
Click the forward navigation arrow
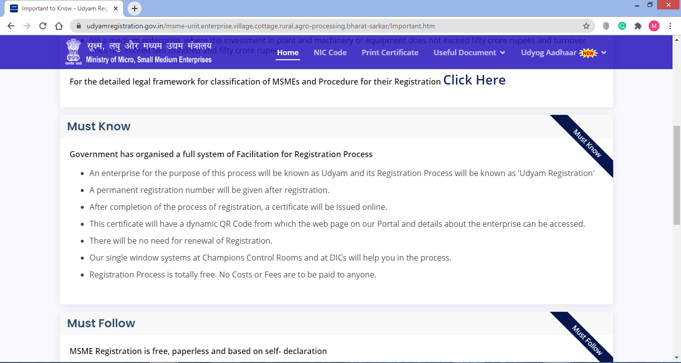pos(26,25)
